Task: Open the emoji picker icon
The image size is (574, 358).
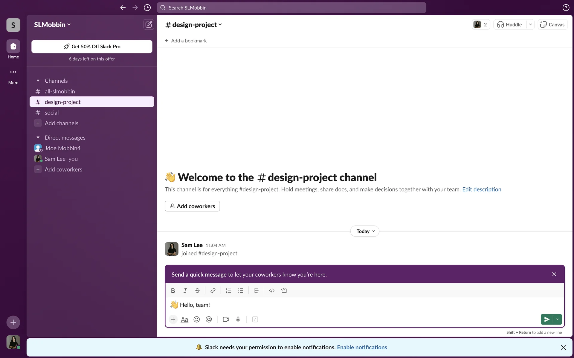Action: click(x=196, y=320)
